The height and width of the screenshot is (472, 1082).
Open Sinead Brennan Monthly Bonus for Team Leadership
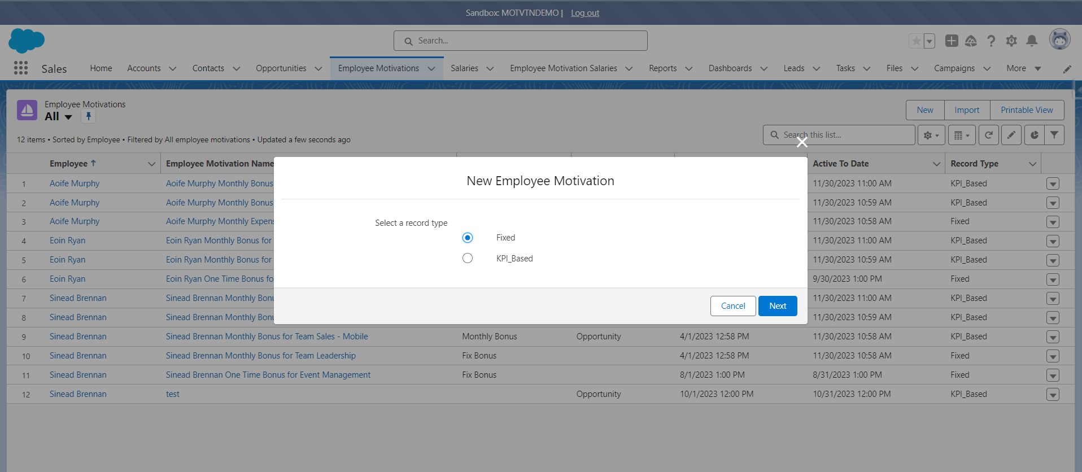click(x=261, y=356)
